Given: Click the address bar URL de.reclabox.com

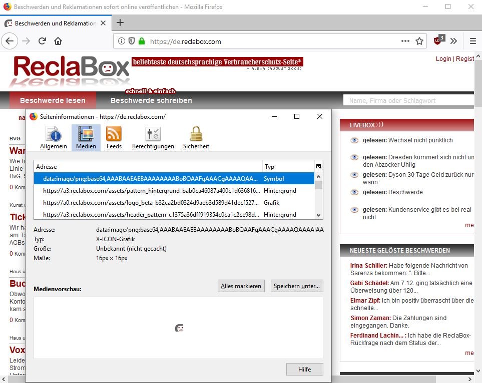Looking at the screenshot, I should tap(185, 41).
